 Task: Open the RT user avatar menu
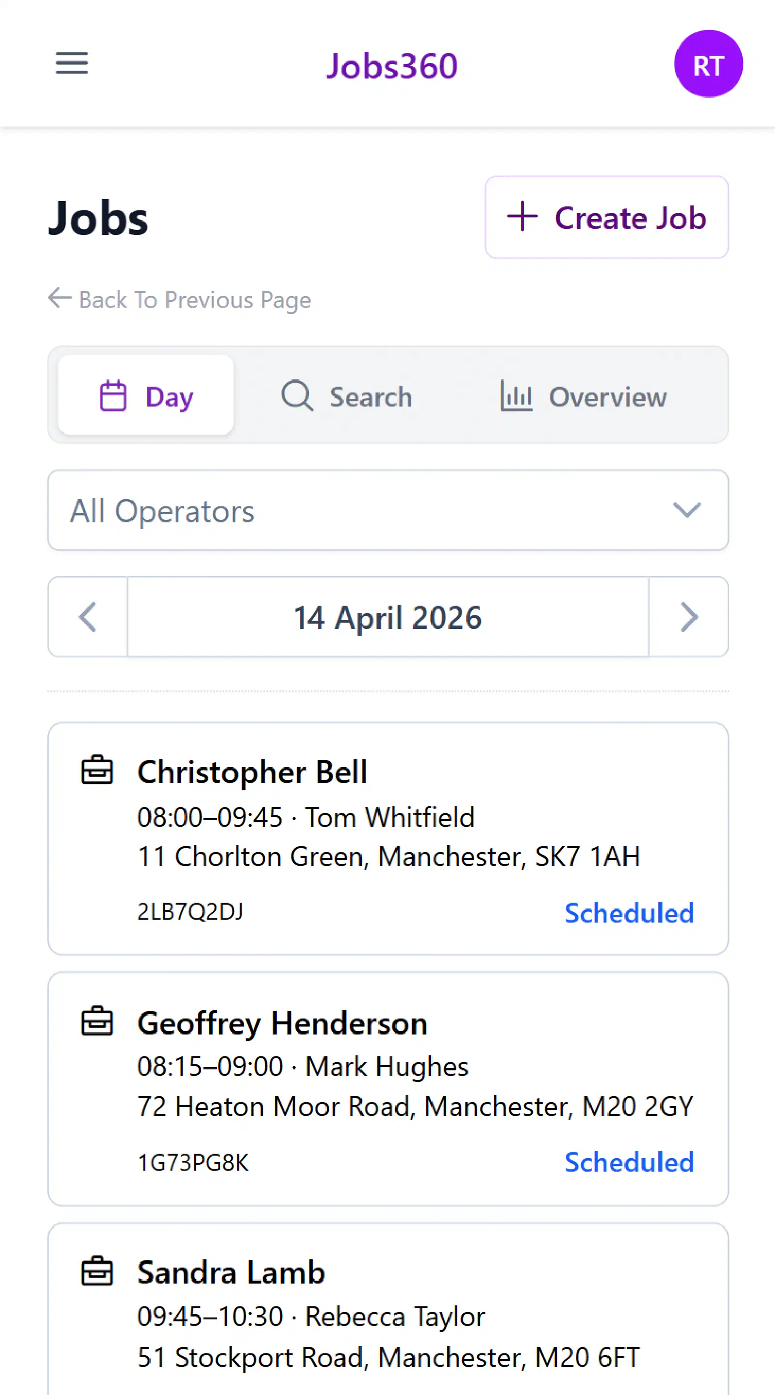pos(708,64)
